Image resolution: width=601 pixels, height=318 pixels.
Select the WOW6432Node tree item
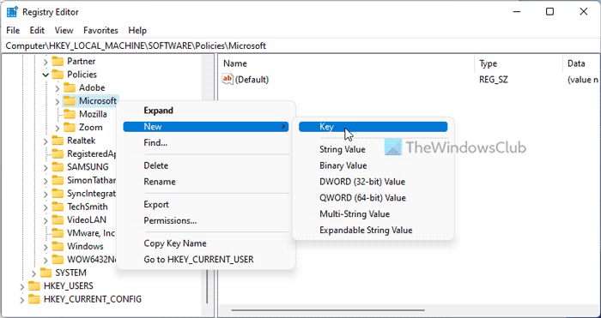pos(91,260)
